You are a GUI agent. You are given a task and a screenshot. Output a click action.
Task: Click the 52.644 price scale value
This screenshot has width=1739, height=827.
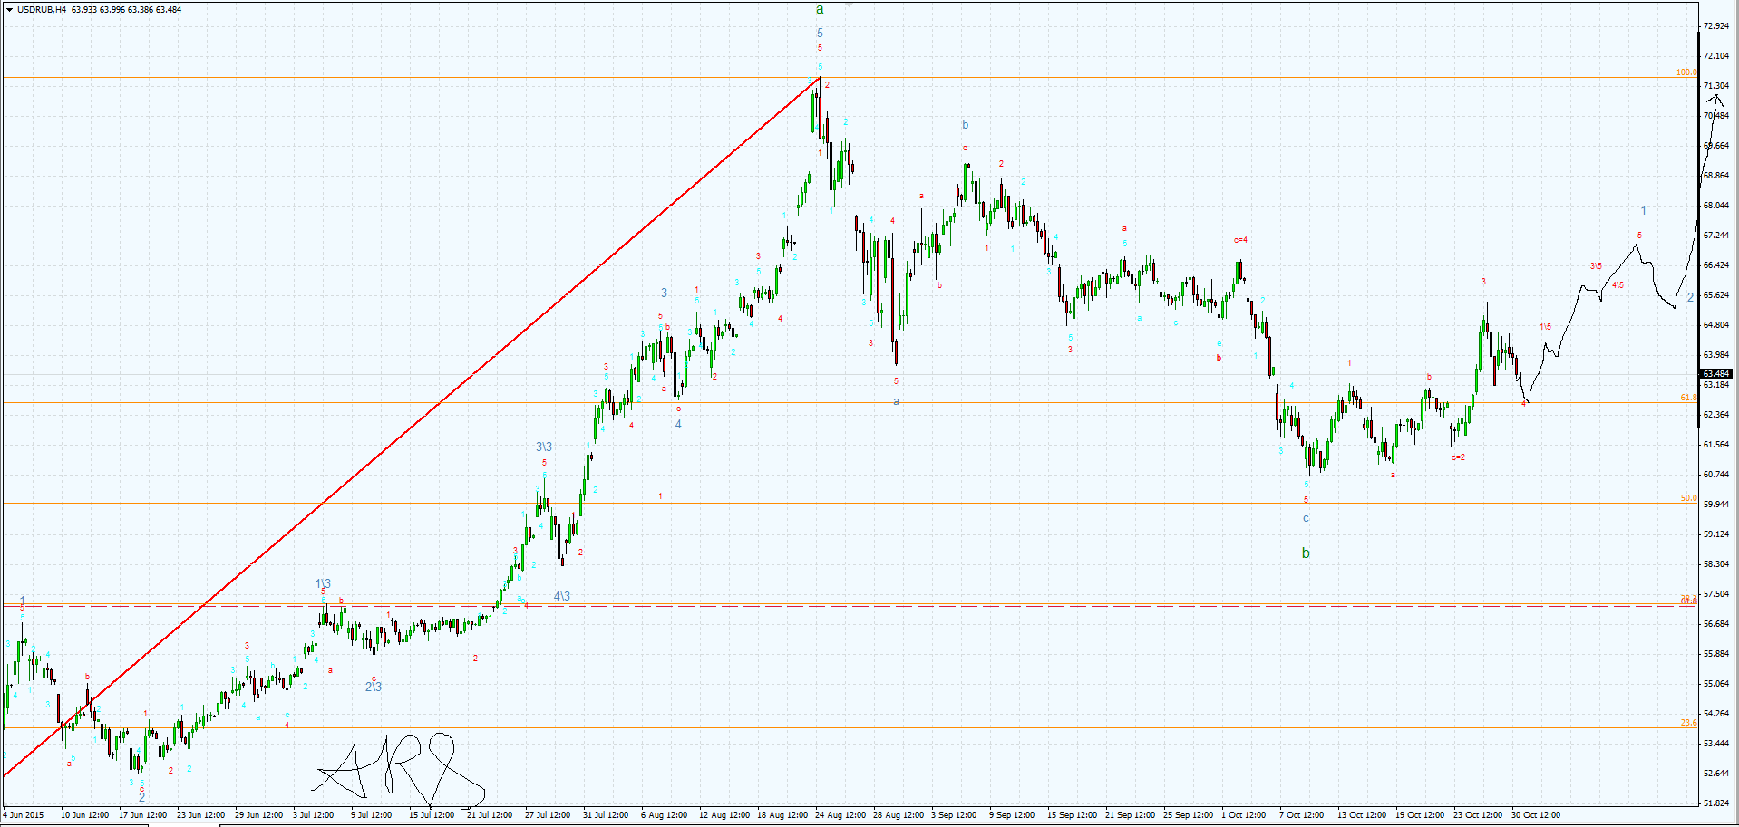[x=1715, y=774]
